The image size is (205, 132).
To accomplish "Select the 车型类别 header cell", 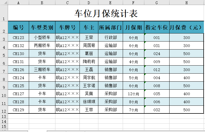I will pyautogui.click(x=42, y=27).
